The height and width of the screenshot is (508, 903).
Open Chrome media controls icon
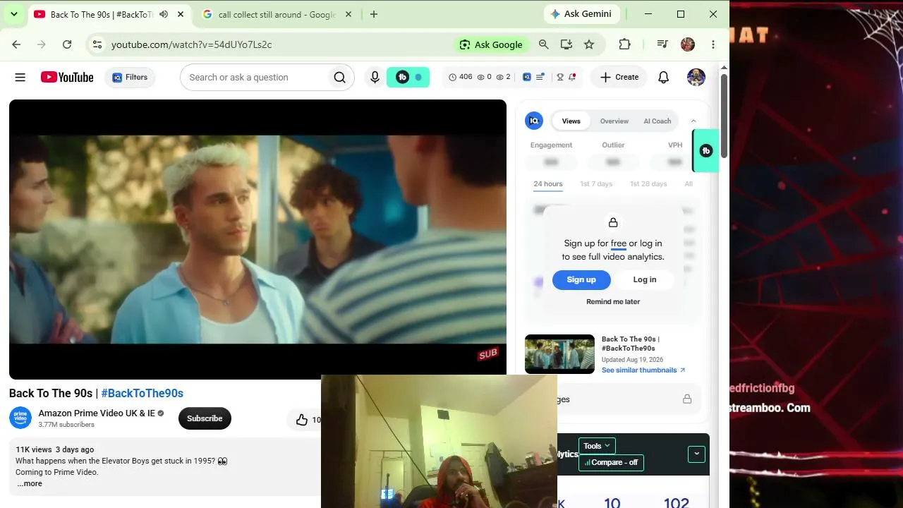[x=662, y=44]
